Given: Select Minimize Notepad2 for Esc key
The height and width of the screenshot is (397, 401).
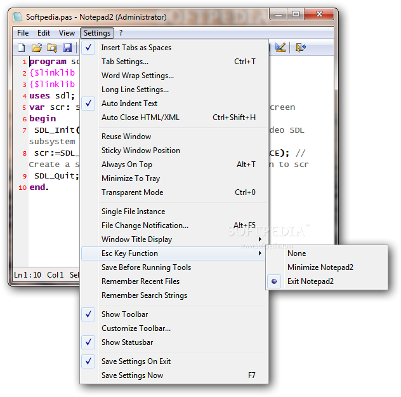Looking at the screenshot, I should coord(327,267).
